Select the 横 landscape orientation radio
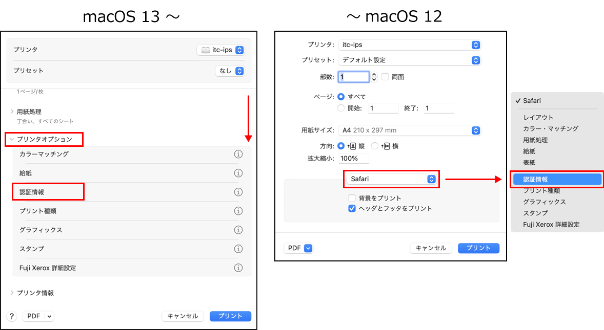Screen dimensions: 604x330 coord(375,146)
